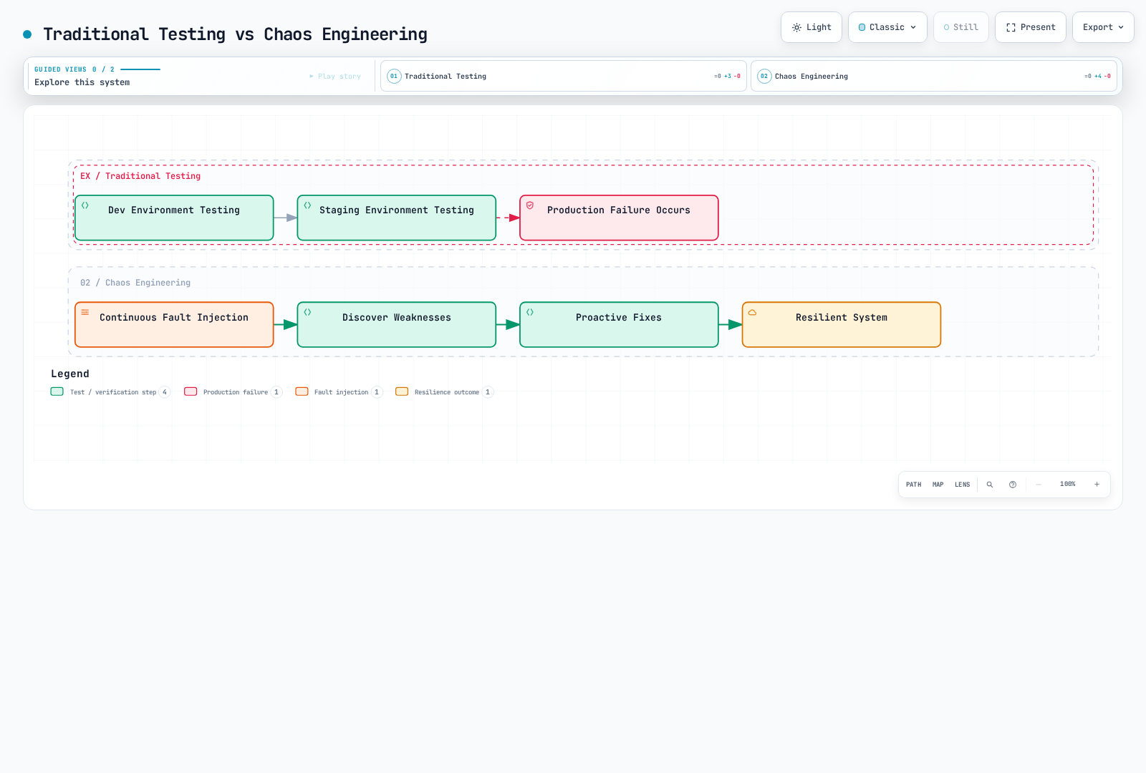The height and width of the screenshot is (773, 1146).
Task: Click the search magnifier icon
Action: [x=990, y=485]
